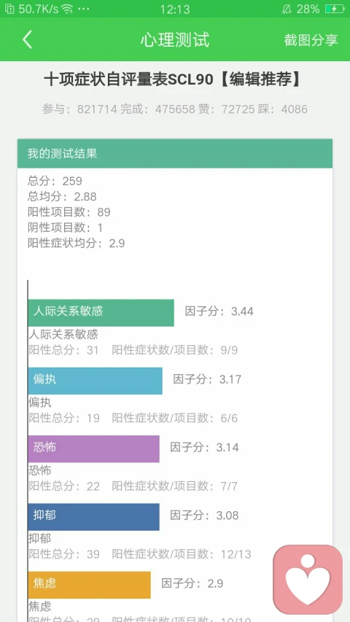350x622 pixels.
Task: Tap the battery charging icon
Action: click(x=334, y=9)
